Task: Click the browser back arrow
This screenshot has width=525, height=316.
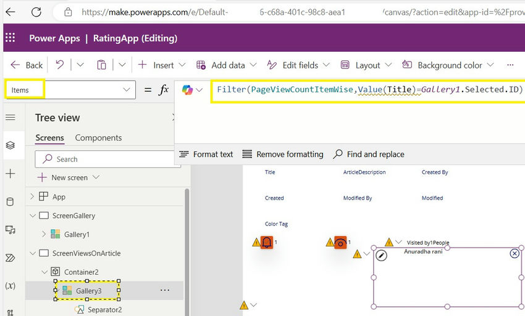Action: [10, 12]
